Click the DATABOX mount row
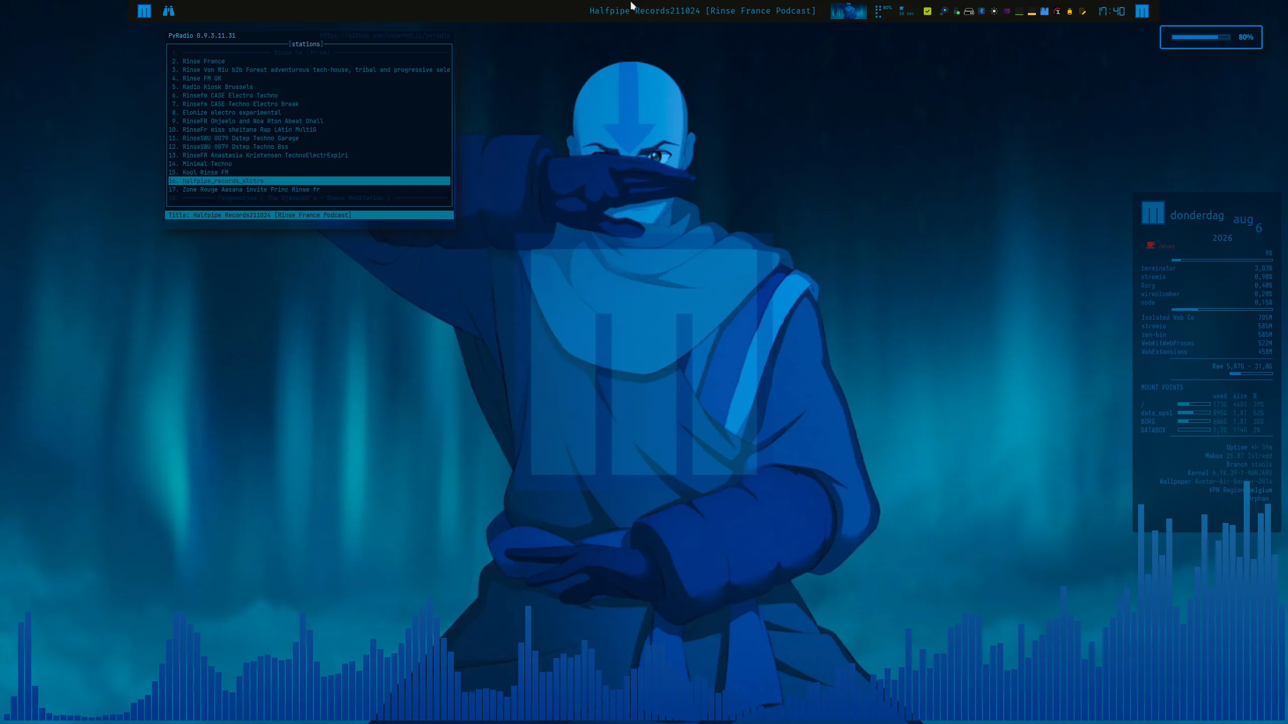 [1202, 430]
